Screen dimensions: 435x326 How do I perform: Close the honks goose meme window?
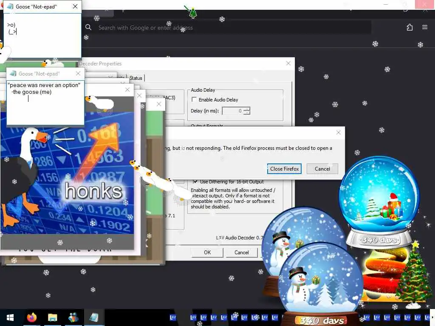[127, 90]
